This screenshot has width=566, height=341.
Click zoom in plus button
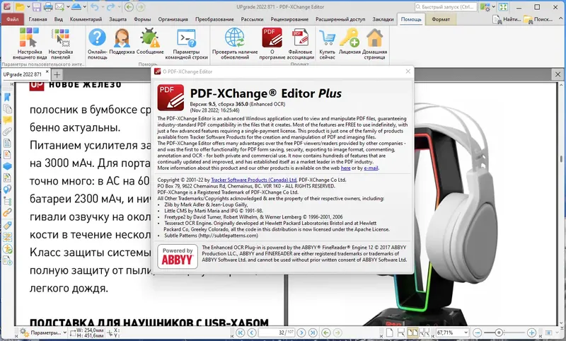pos(531,333)
